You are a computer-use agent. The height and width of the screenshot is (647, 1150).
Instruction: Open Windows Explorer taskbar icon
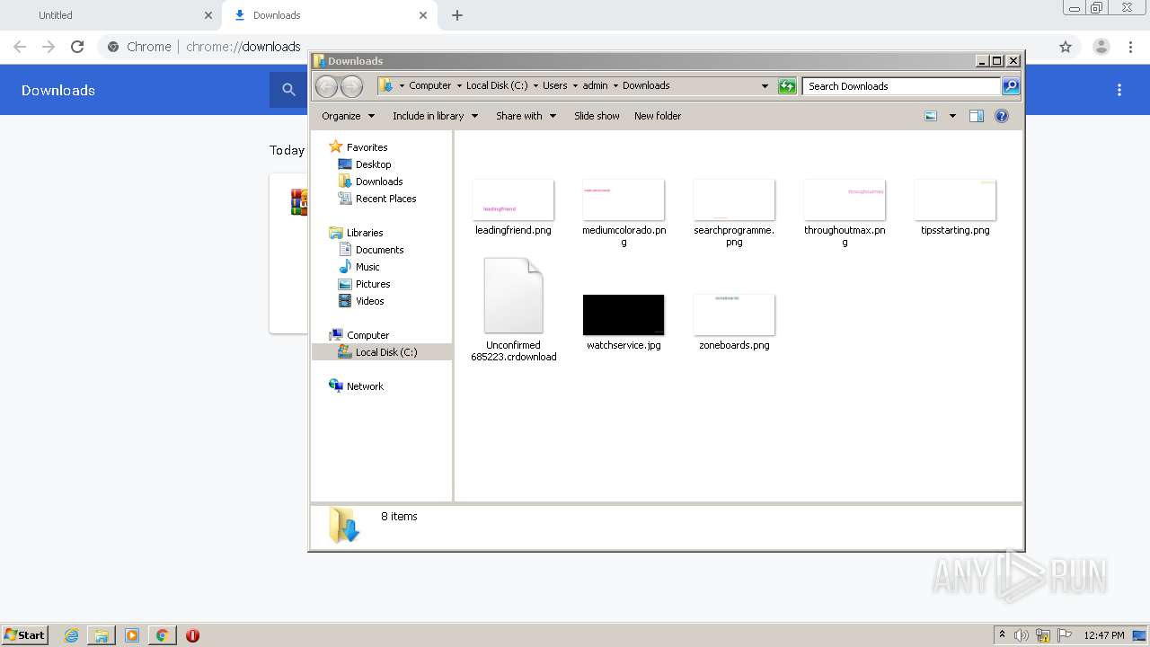point(102,635)
